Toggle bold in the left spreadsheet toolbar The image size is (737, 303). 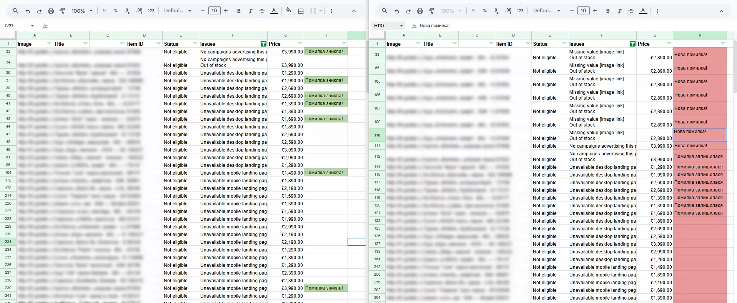239,11
